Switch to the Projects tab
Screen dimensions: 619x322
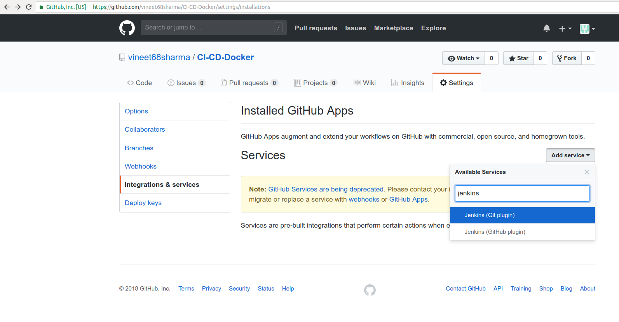click(x=316, y=83)
